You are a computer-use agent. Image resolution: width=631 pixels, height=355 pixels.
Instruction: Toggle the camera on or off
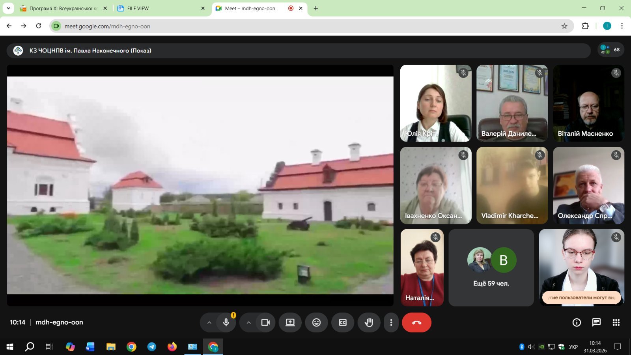coord(265,323)
